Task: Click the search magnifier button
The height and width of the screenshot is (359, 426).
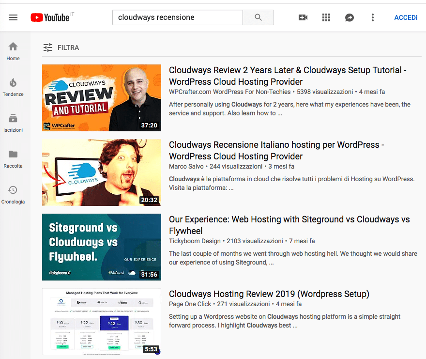Action: pos(258,17)
